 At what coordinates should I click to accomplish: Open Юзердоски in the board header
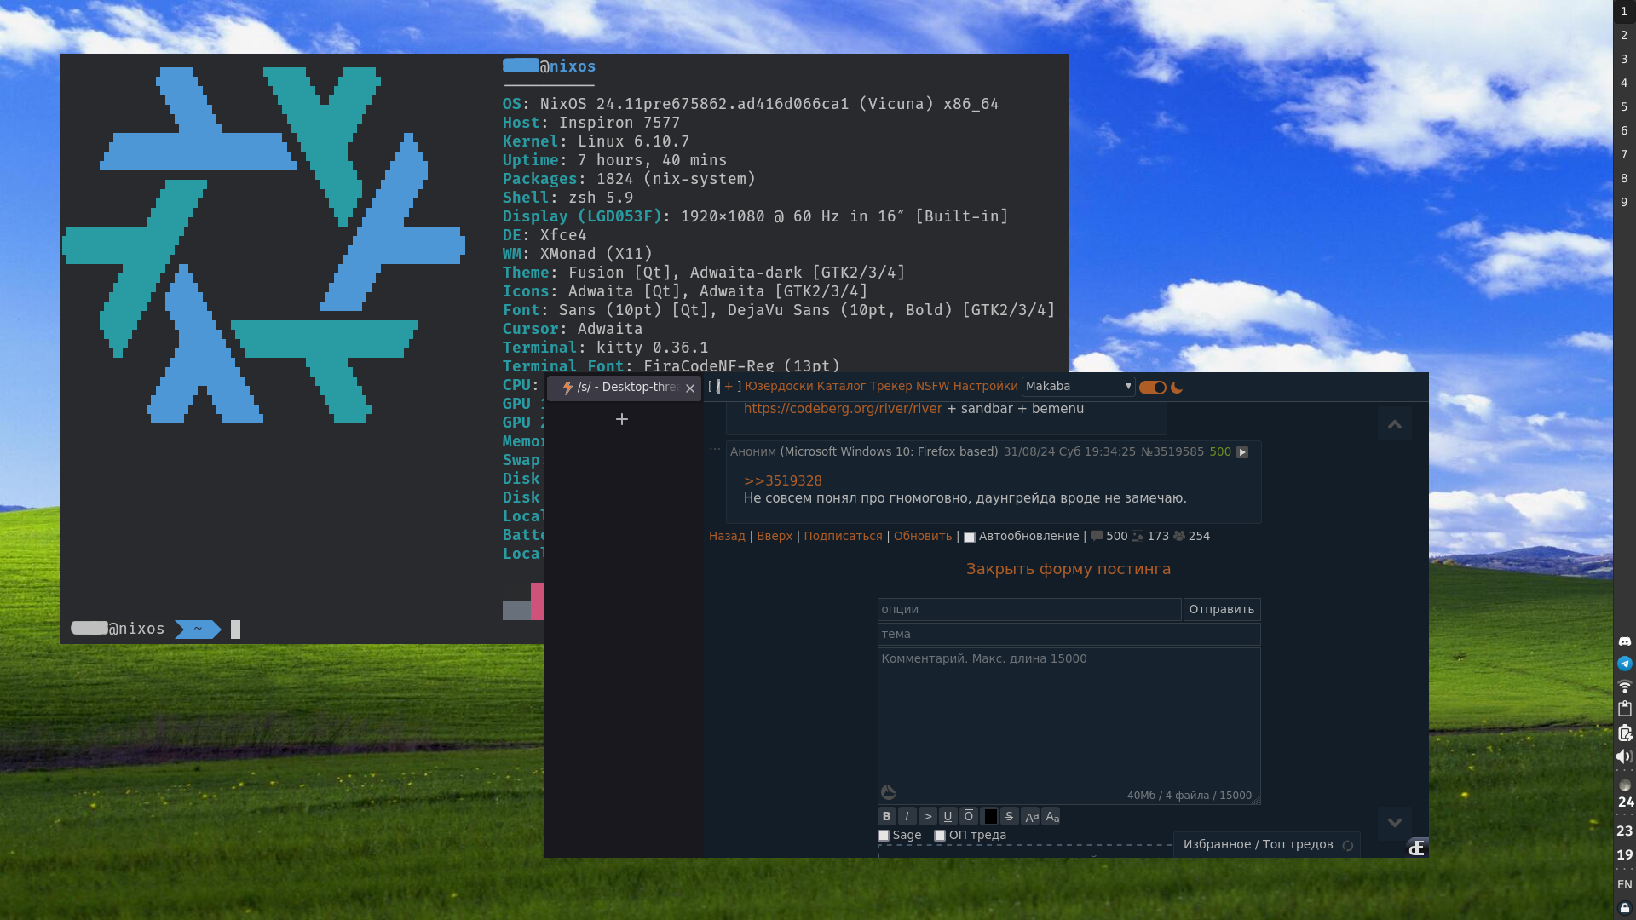(x=779, y=386)
